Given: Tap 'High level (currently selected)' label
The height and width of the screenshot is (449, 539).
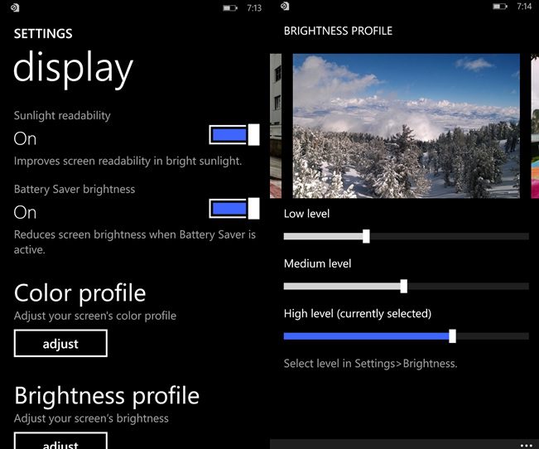Looking at the screenshot, I should 358,314.
